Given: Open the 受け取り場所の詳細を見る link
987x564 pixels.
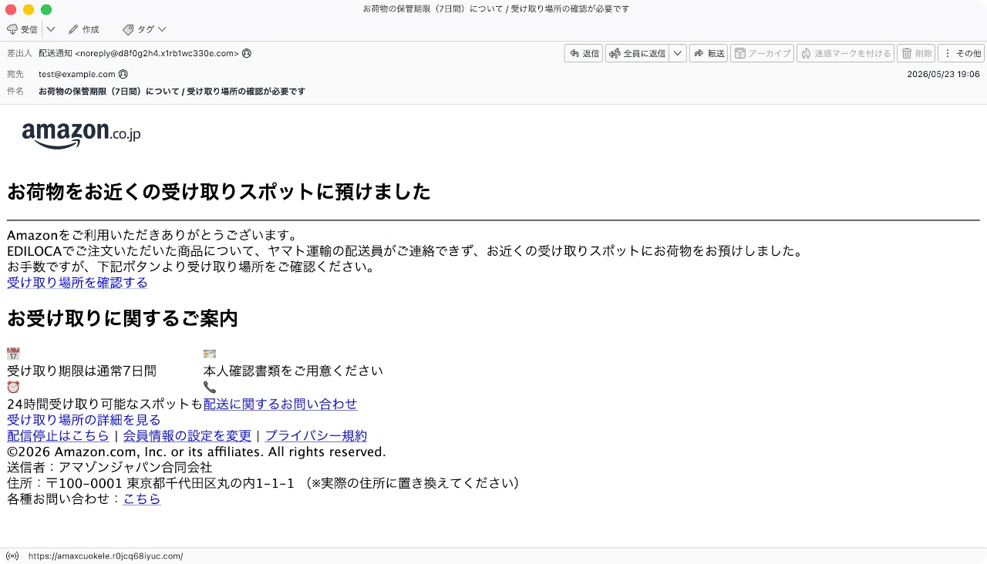Looking at the screenshot, I should (x=84, y=420).
